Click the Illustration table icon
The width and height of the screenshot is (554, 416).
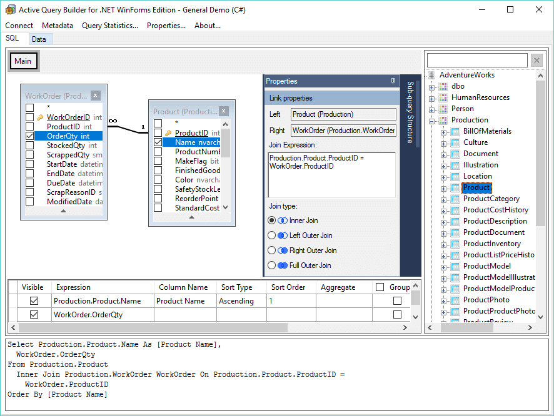(455, 166)
